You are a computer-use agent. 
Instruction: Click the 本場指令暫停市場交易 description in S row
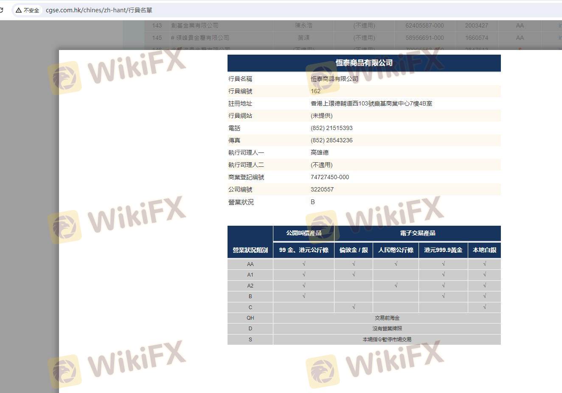tap(387, 340)
